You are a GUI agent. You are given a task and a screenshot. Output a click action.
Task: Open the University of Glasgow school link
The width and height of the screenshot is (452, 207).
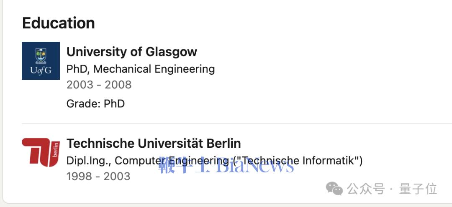tap(132, 52)
